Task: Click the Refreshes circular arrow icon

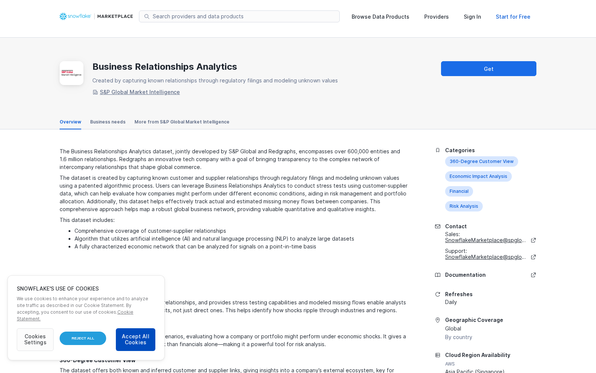Action: tap(438, 294)
